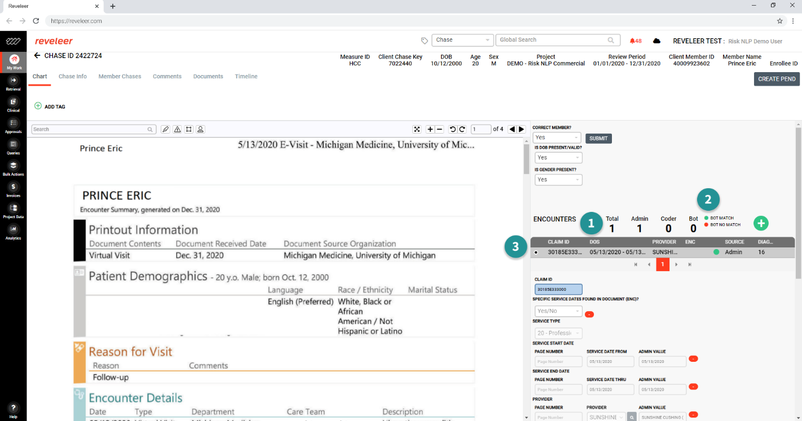Open Help at the sidebar bottom

pyautogui.click(x=14, y=411)
